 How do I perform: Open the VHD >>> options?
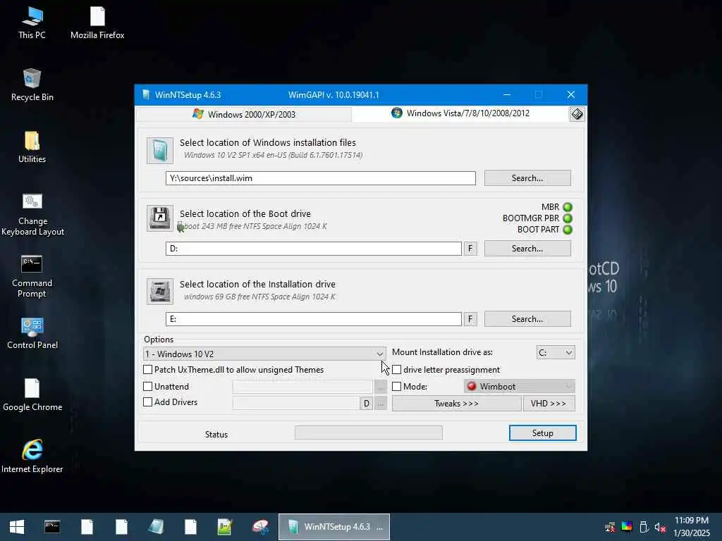[x=549, y=404]
